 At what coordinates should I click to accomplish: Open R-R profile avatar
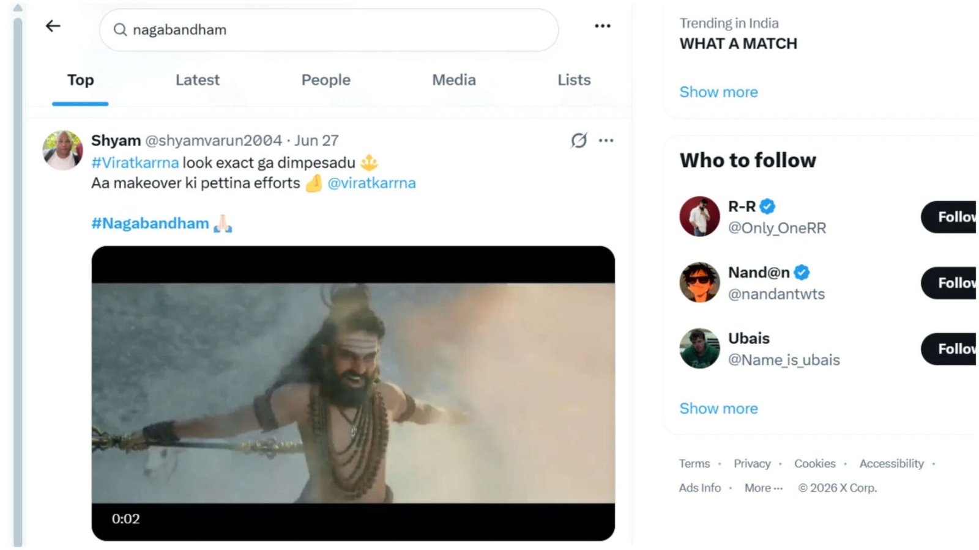(699, 216)
